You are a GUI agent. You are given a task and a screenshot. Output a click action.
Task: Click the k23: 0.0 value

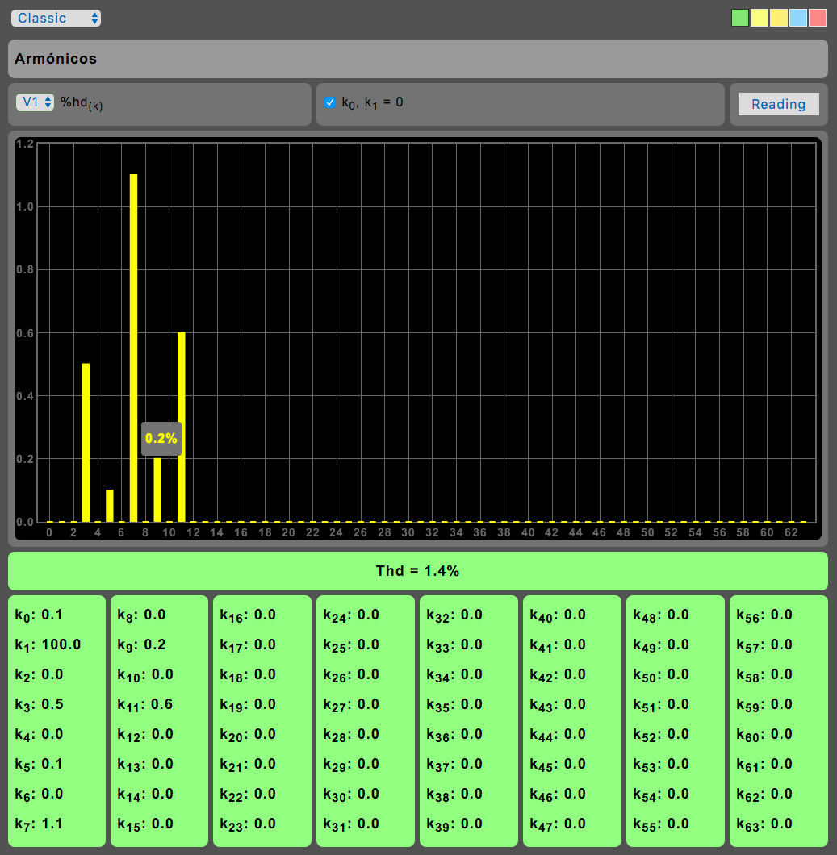tap(248, 824)
